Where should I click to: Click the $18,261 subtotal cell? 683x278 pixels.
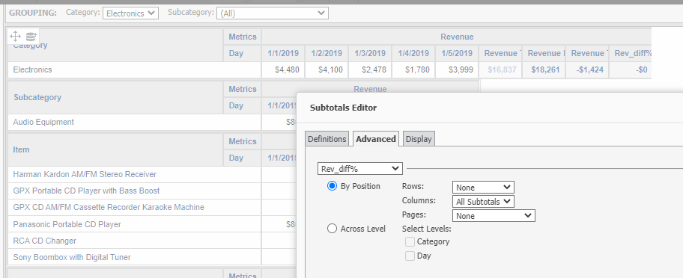(x=544, y=70)
